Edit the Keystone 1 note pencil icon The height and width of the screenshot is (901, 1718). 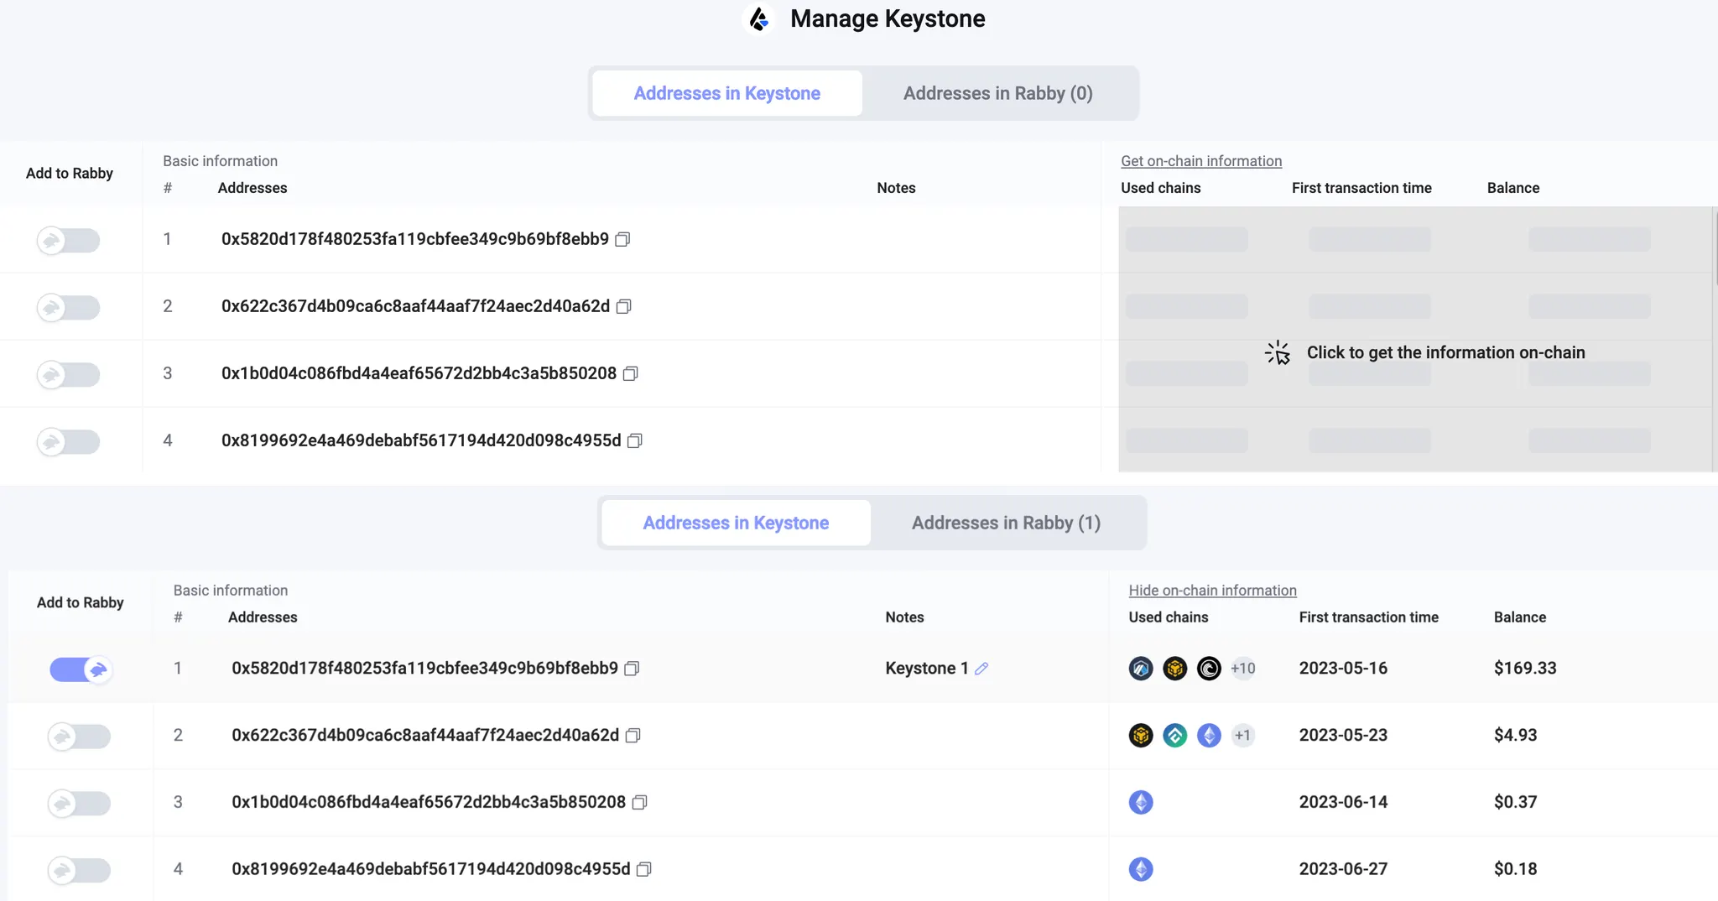tap(981, 669)
